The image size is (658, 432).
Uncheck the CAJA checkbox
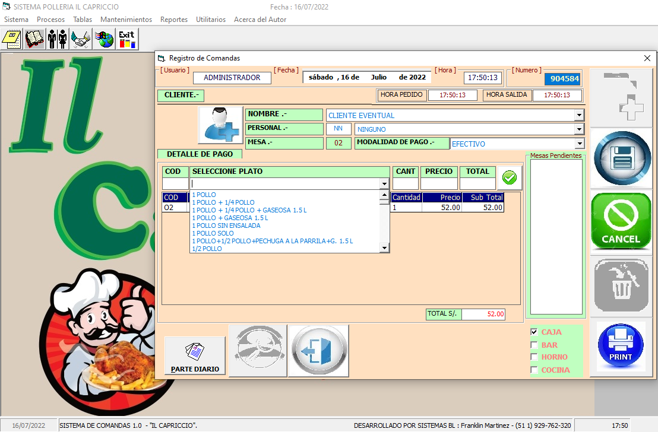(534, 332)
